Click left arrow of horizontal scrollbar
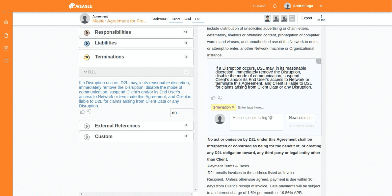The width and height of the screenshot is (392, 196). click(81, 194)
